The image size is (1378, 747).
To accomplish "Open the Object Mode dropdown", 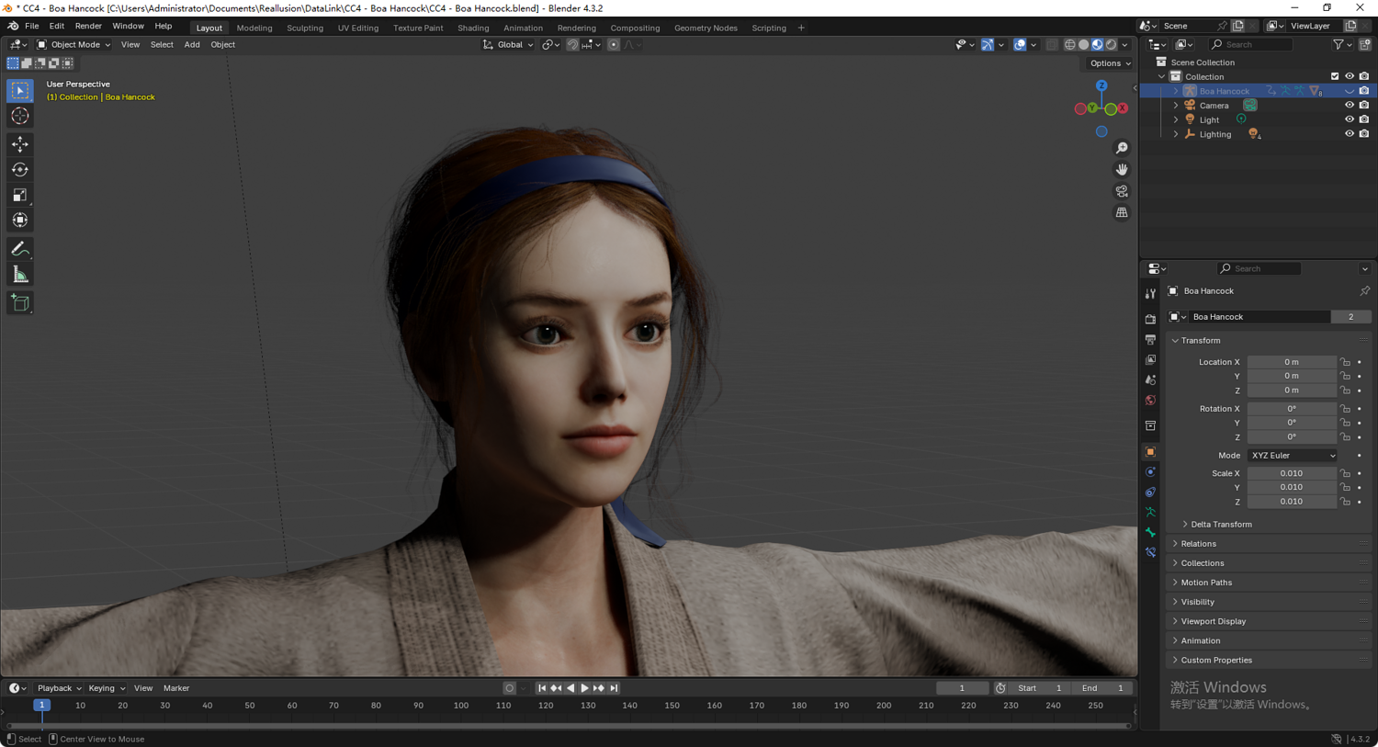I will click(x=73, y=44).
